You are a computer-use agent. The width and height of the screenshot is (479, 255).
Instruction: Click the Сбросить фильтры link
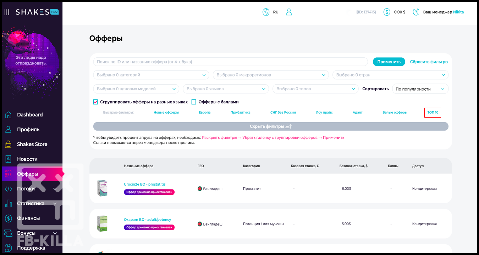point(429,62)
